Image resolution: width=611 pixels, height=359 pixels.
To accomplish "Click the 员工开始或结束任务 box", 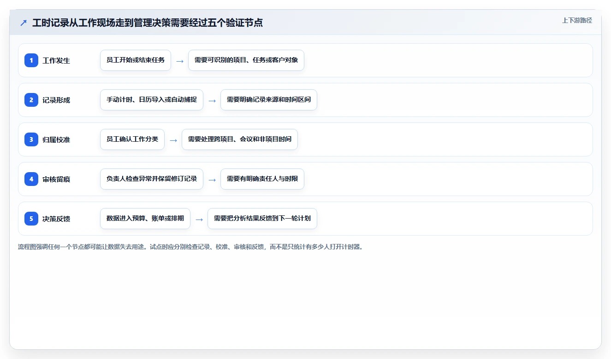I will tap(136, 60).
